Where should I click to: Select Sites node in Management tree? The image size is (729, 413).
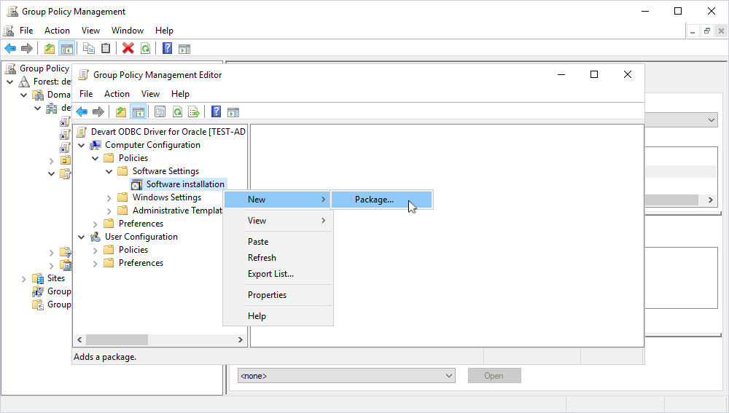point(56,278)
